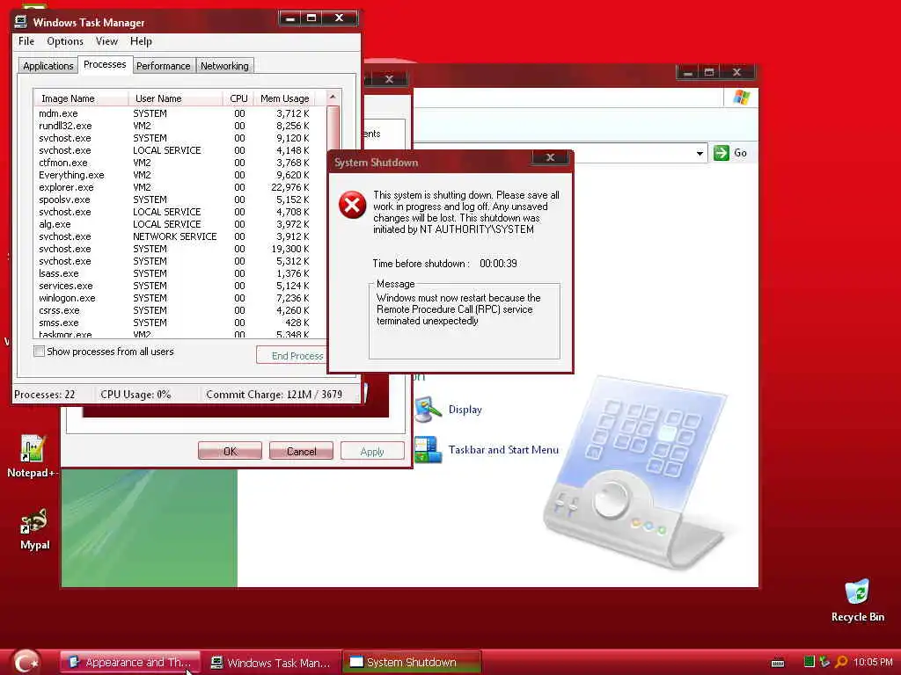Click the network connection tray icon
Image resolution: width=901 pixels, height=675 pixels.
point(824,662)
